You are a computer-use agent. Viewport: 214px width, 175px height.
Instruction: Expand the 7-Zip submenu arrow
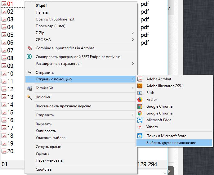133,33
